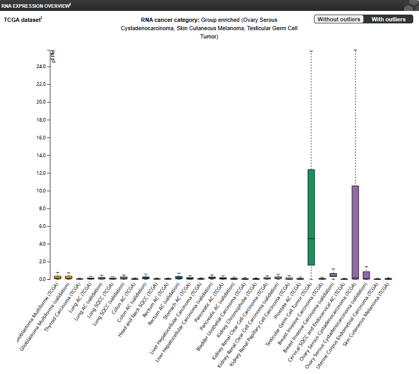
Task: Click the pTPM y-axis unit label
Action: pyautogui.click(x=53, y=56)
